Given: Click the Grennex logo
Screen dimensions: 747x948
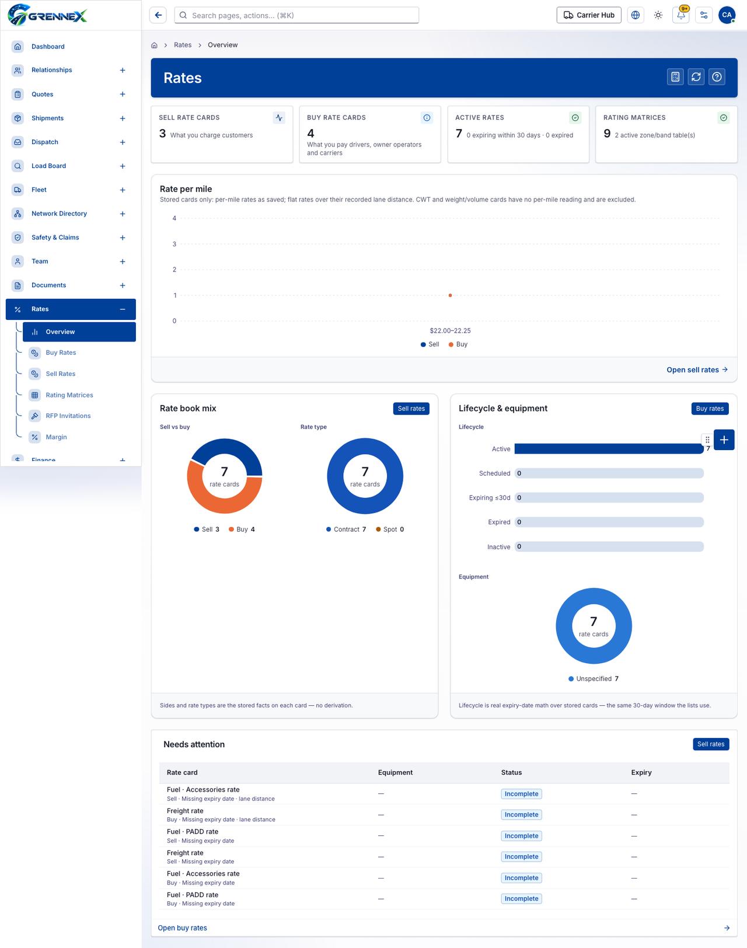Looking at the screenshot, I should pos(48,15).
